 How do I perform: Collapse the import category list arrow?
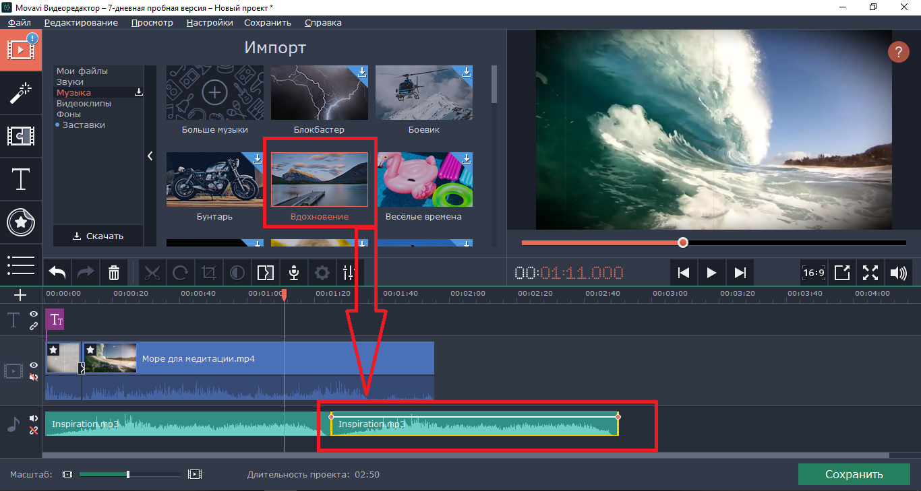[x=150, y=156]
